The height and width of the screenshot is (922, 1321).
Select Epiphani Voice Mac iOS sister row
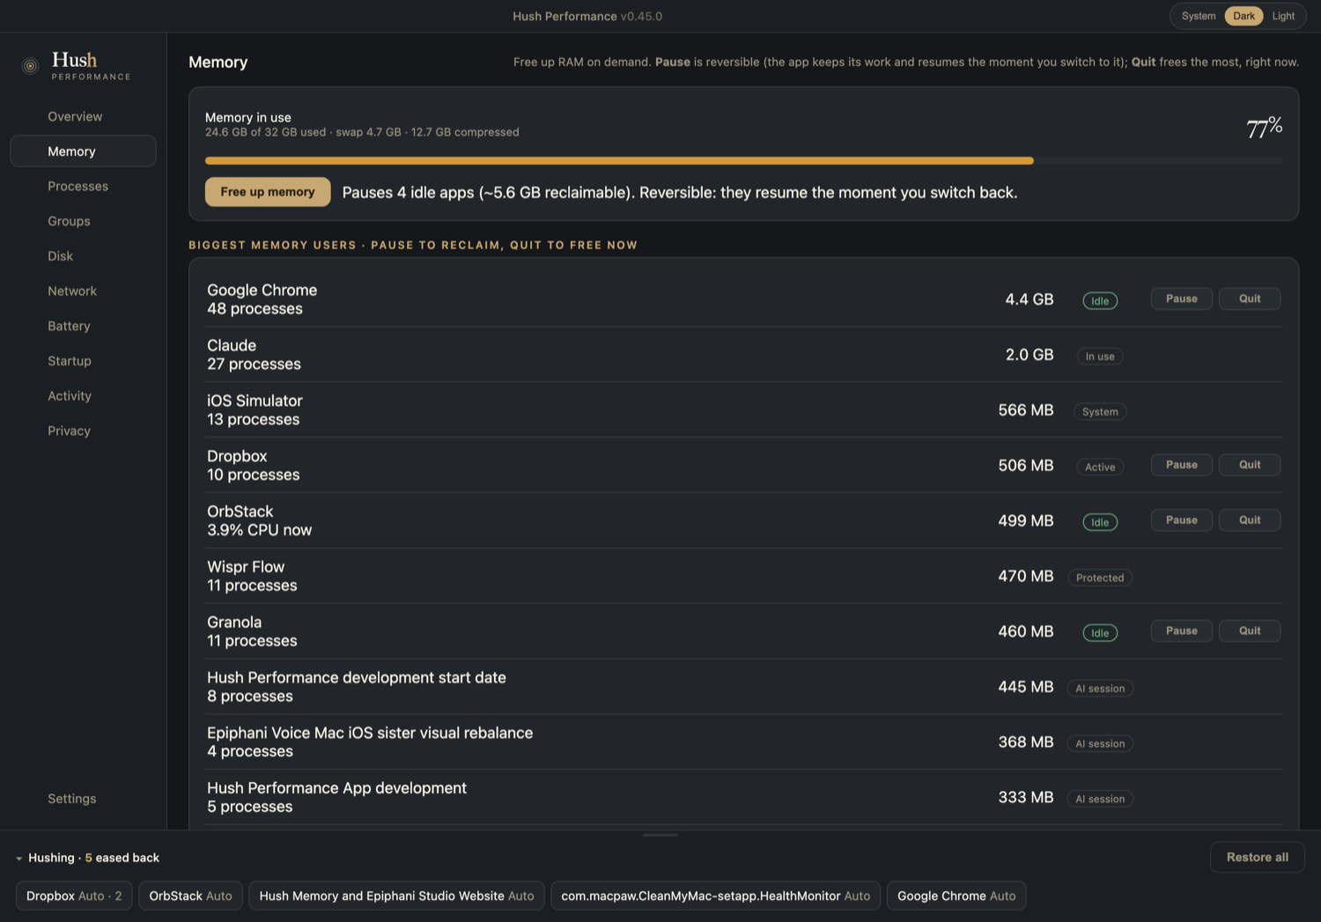pyautogui.click(x=370, y=733)
